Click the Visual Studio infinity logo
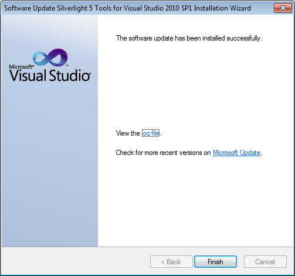The width and height of the screenshot is (295, 276). (50, 57)
